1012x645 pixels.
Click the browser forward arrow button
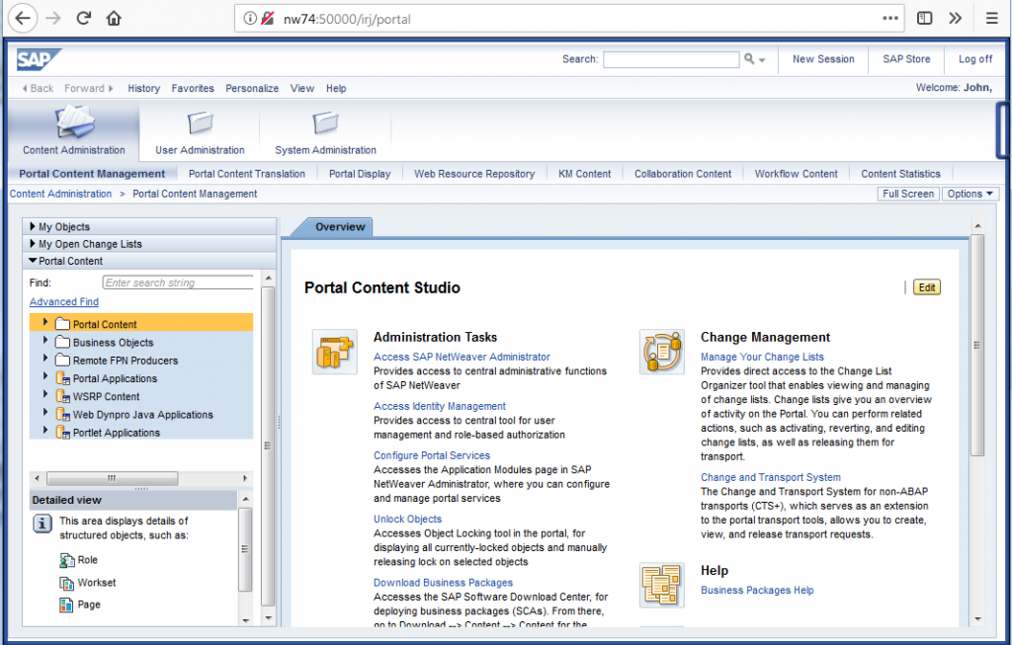pos(53,18)
